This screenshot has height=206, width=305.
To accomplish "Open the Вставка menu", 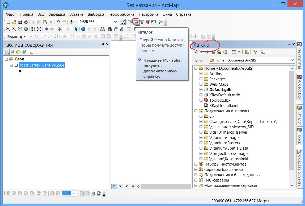I will coord(76,14).
